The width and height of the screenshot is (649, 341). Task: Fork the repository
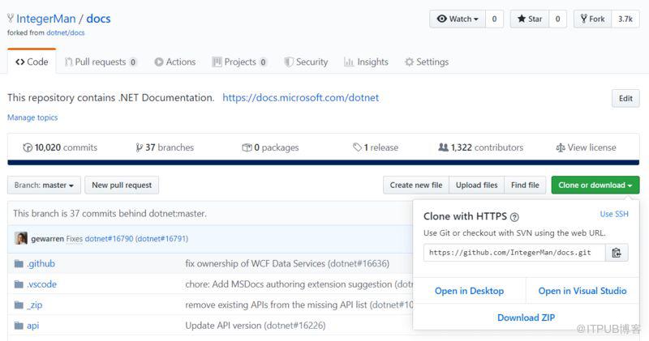pyautogui.click(x=593, y=19)
